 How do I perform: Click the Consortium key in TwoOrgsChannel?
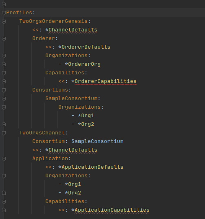pyautogui.click(x=48, y=141)
